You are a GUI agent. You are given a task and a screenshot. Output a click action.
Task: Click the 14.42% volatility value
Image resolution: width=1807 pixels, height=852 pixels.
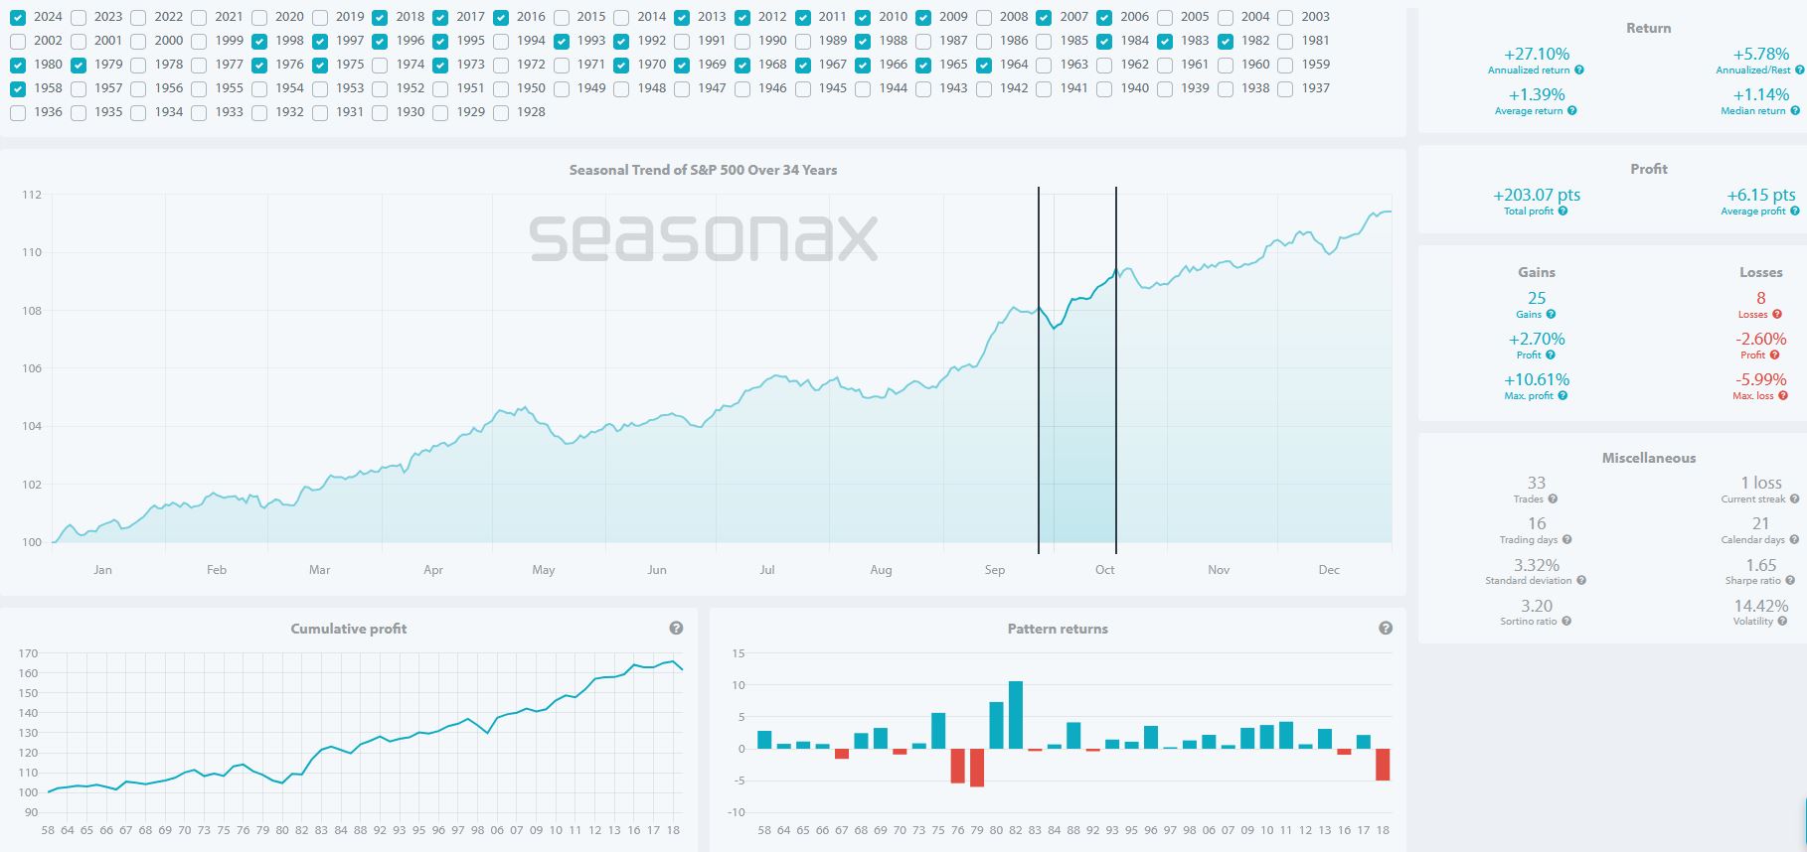[x=1761, y=606]
